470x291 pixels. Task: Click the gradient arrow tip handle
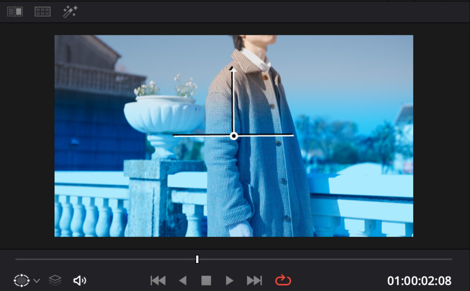tap(232, 69)
